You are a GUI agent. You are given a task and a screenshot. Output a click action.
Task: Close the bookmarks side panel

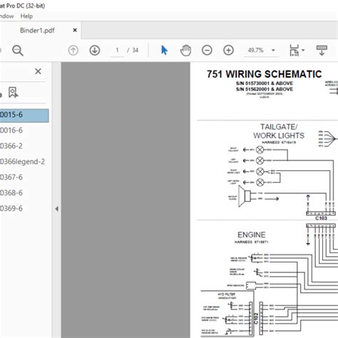(38, 71)
